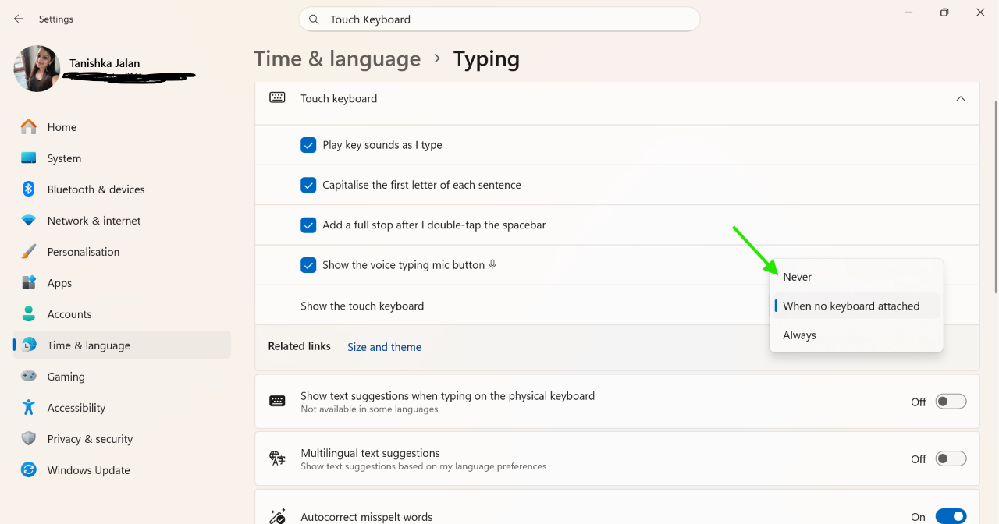Click the Touch keyboard section icon
This screenshot has width=999, height=524.
pyautogui.click(x=277, y=97)
